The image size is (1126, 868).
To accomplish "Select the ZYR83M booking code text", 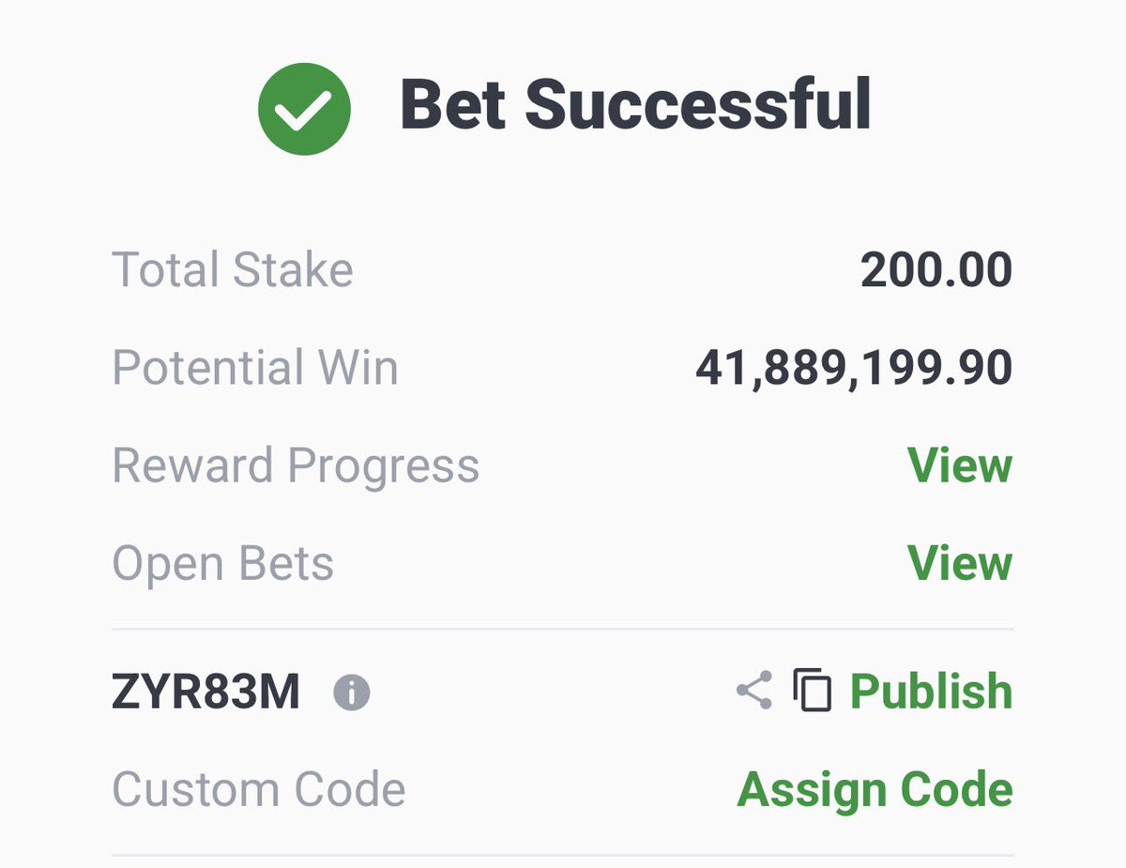I will 205,693.
